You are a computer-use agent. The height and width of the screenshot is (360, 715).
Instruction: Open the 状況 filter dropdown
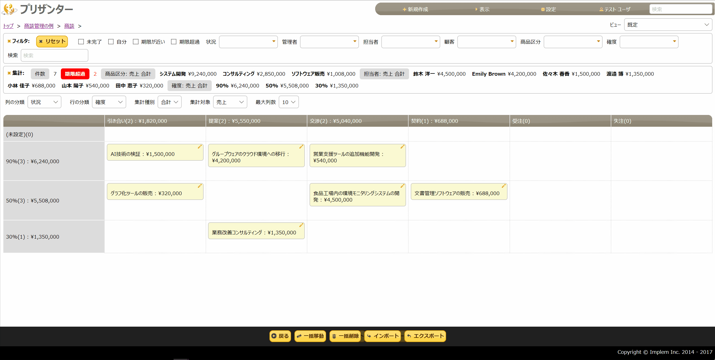(x=248, y=42)
